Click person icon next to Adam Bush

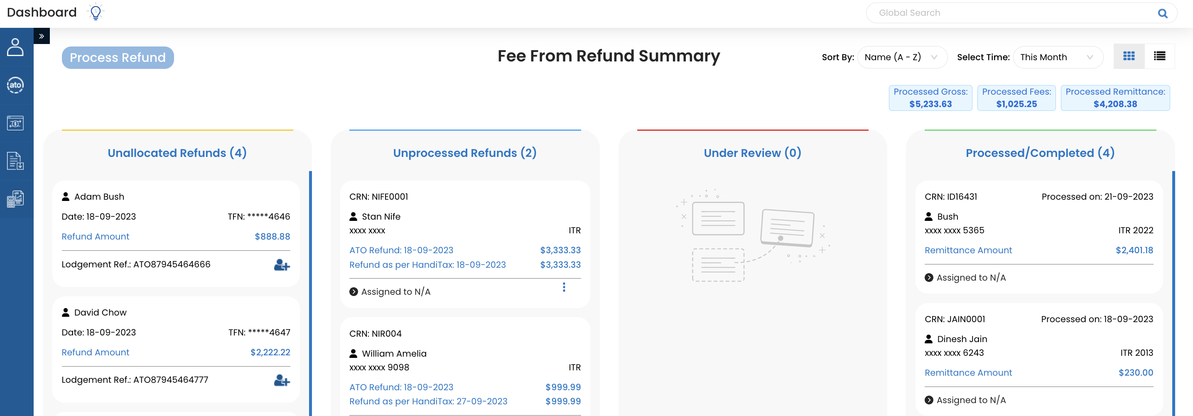[66, 197]
